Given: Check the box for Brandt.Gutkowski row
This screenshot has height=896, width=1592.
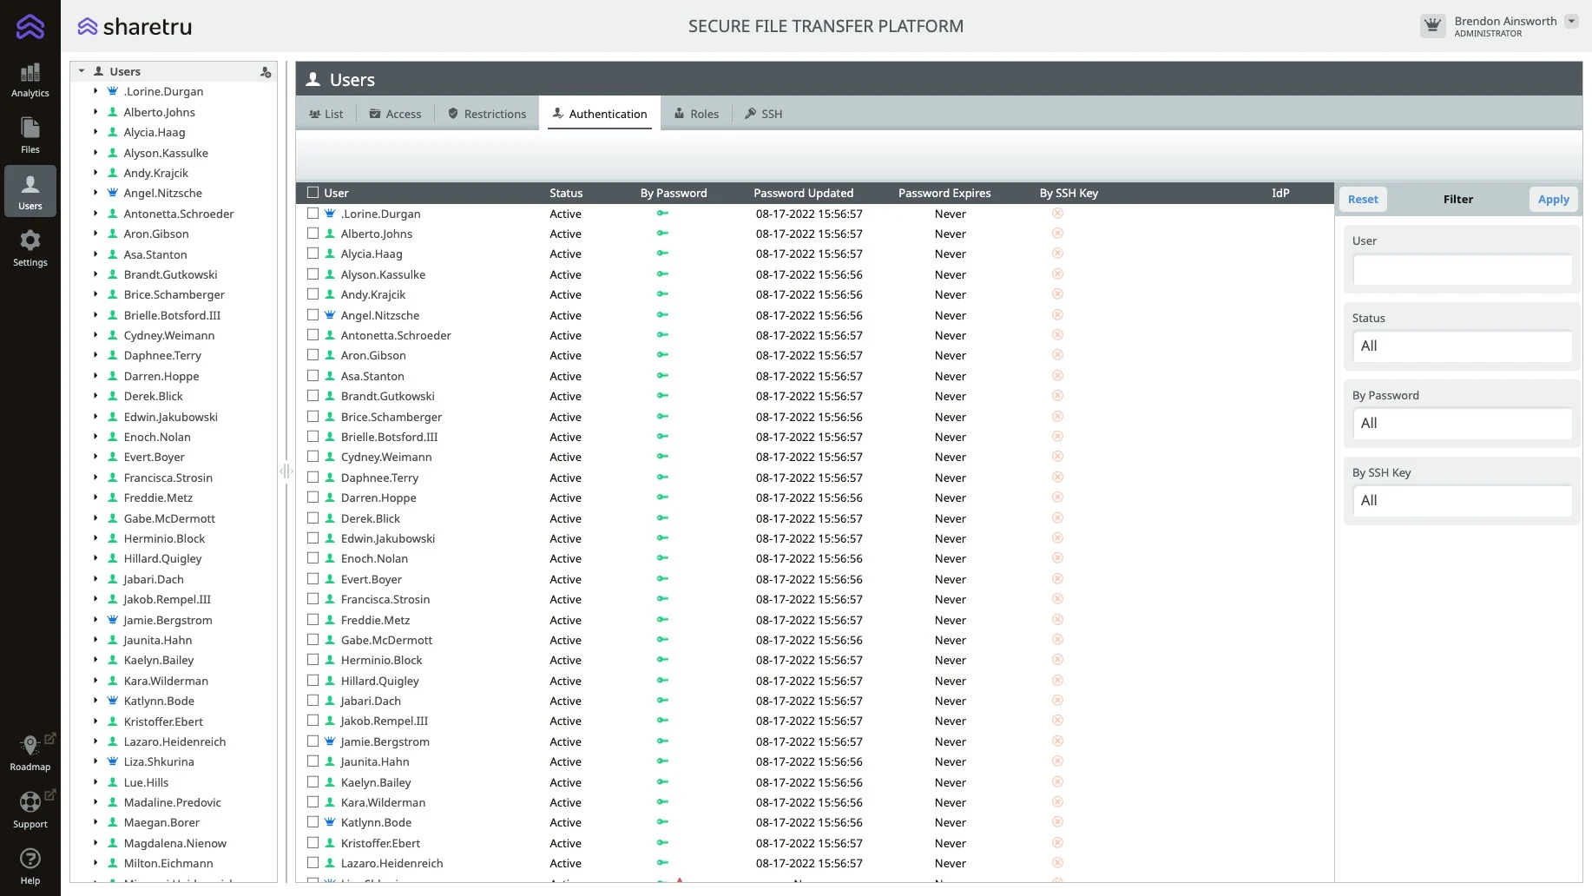Looking at the screenshot, I should coord(312,396).
